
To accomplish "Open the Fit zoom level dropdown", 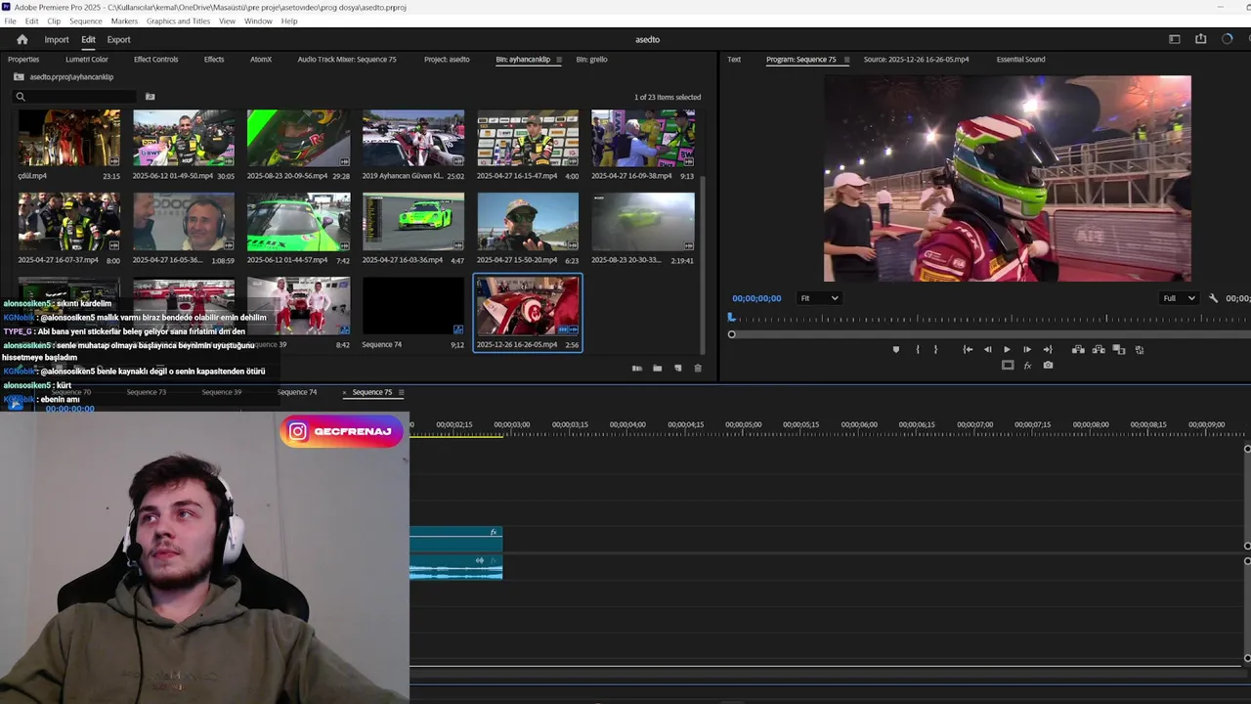I will click(x=819, y=298).
